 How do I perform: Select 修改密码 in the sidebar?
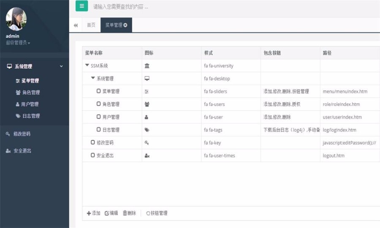tap(22, 134)
